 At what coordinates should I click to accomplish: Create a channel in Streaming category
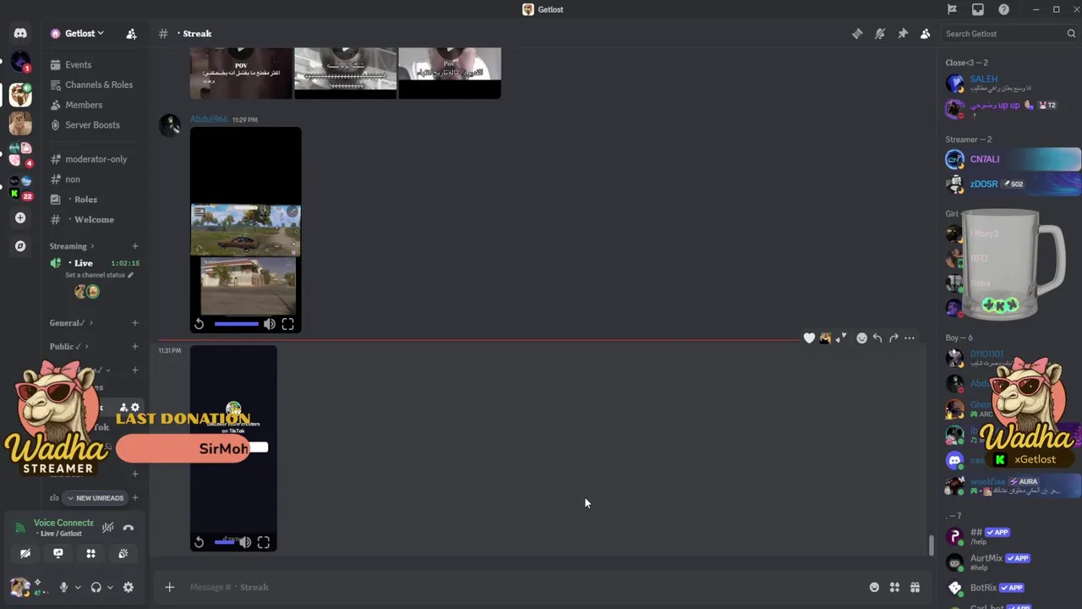(134, 246)
